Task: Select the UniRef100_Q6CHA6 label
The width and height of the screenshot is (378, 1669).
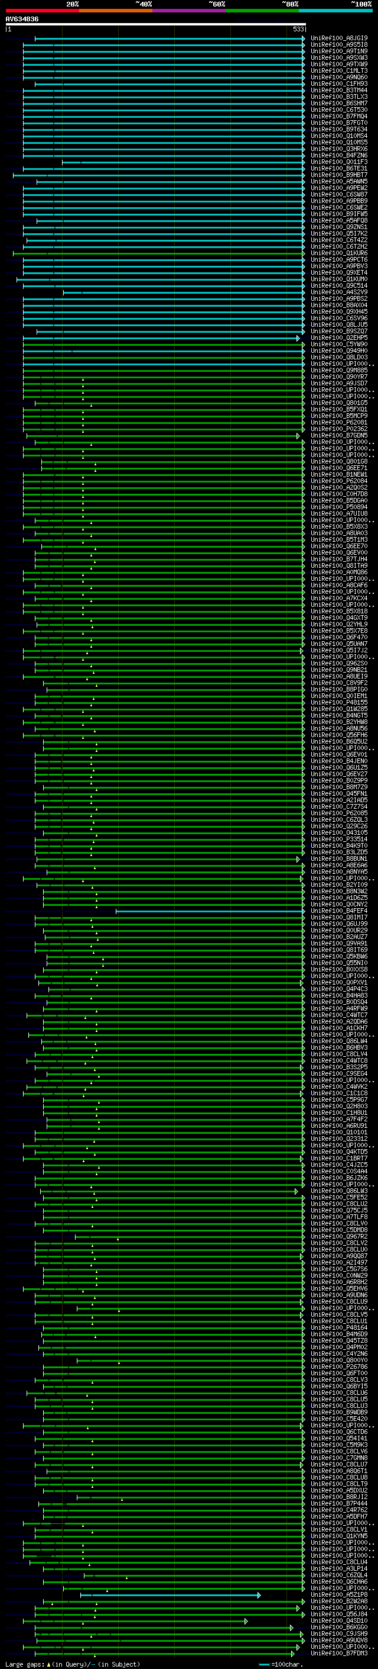Action: point(339,1582)
